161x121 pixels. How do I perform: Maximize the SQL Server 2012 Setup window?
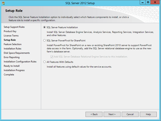(x=148, y=2)
